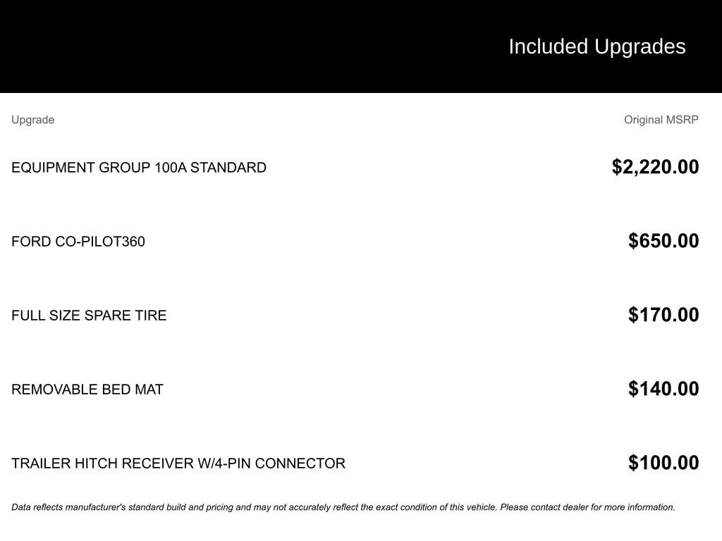Click '100A' in equipment group name
Viewport: 722px width, 541px height.
coord(171,168)
